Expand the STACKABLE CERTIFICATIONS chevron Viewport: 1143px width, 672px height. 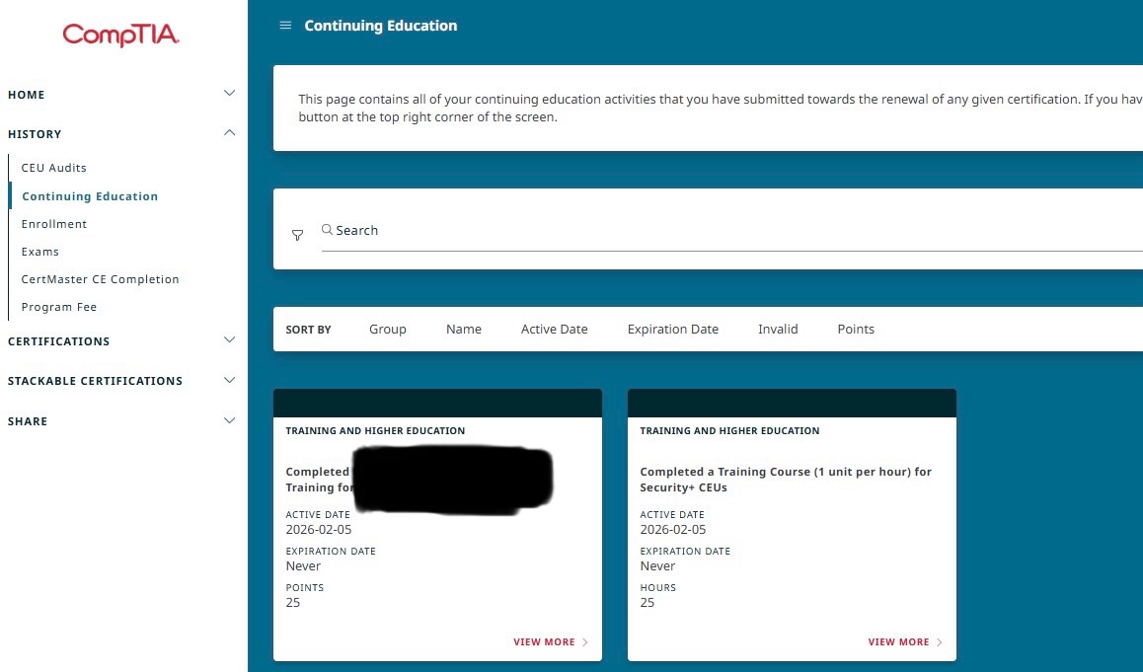coord(229,380)
